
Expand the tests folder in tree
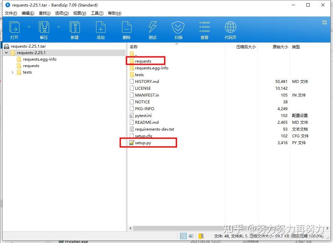tap(13, 72)
